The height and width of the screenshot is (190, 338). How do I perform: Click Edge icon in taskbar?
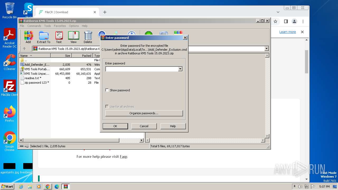[57, 187]
